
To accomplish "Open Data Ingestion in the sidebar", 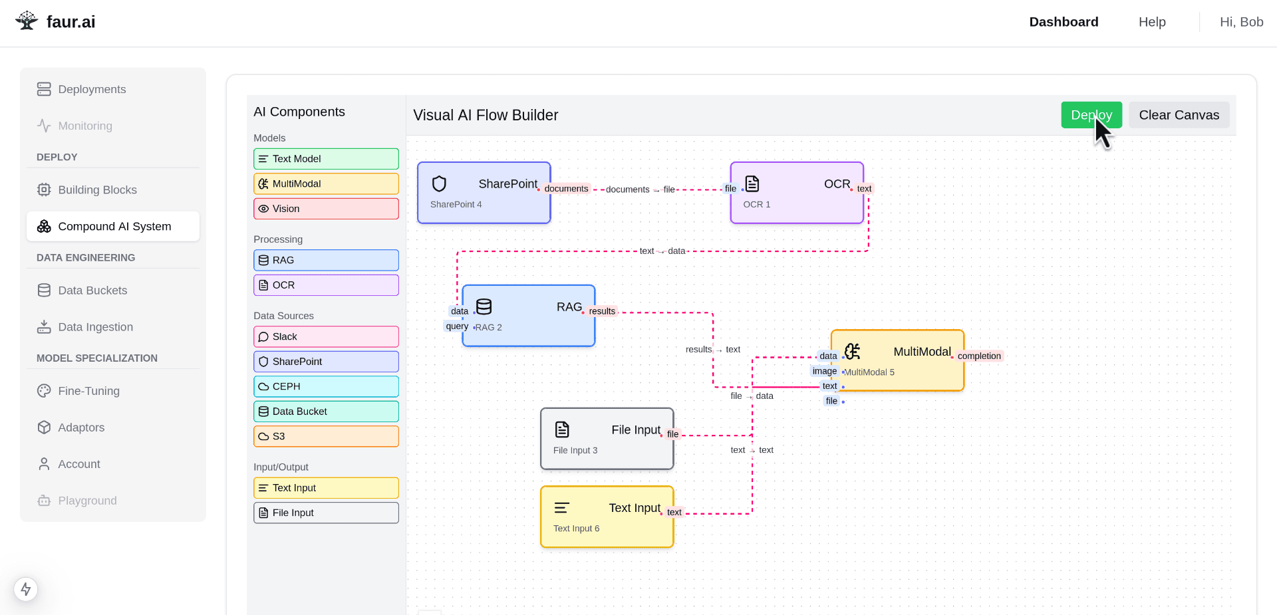I will pos(113,326).
